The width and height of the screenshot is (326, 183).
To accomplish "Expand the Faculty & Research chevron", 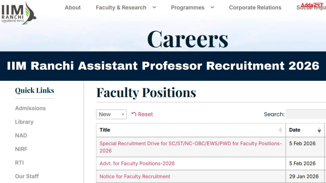I will pyautogui.click(x=154, y=7).
